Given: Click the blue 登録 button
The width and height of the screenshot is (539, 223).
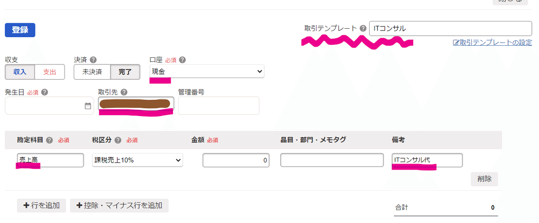Looking at the screenshot, I should click(20, 30).
